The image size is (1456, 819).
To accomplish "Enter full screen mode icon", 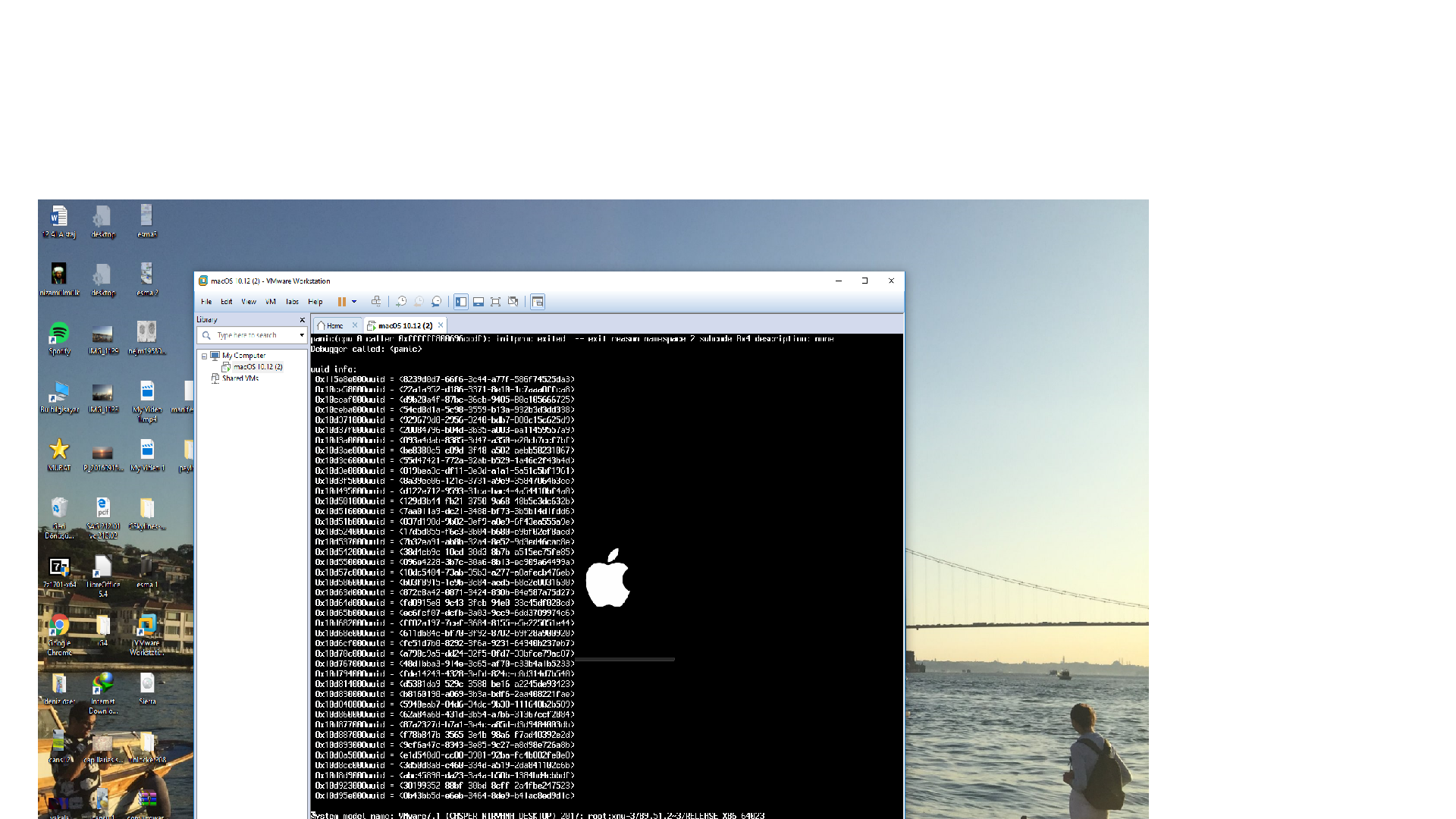I will tap(496, 302).
